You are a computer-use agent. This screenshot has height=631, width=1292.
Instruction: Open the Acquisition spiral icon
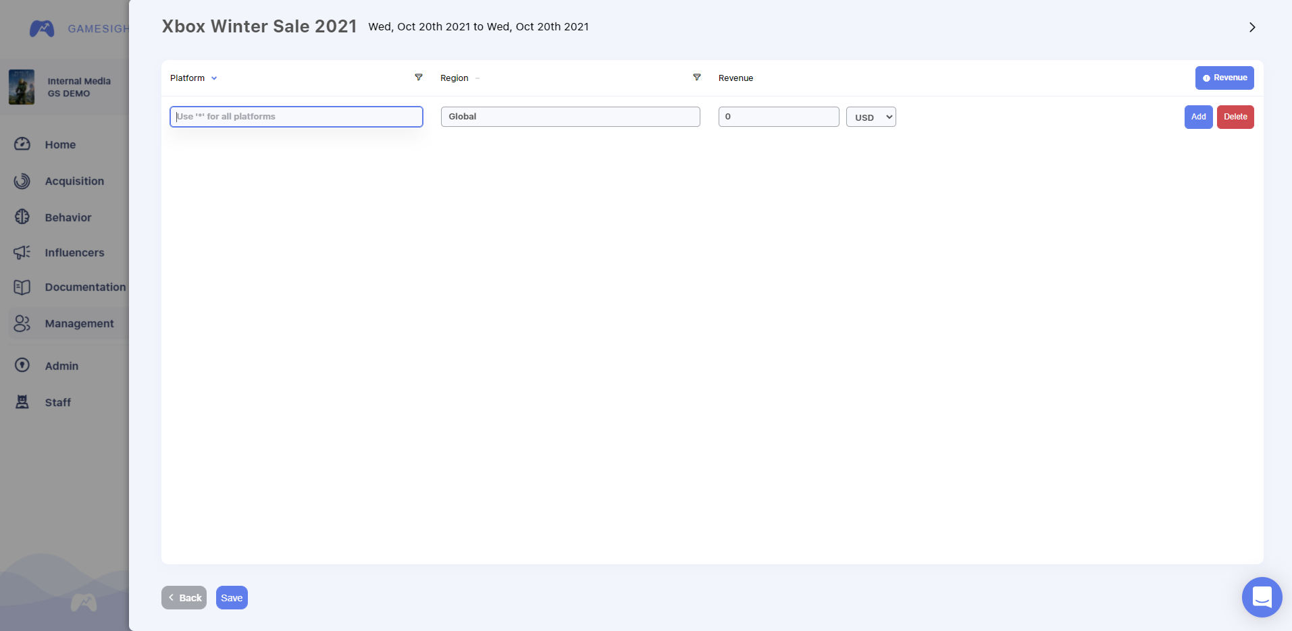click(x=22, y=181)
